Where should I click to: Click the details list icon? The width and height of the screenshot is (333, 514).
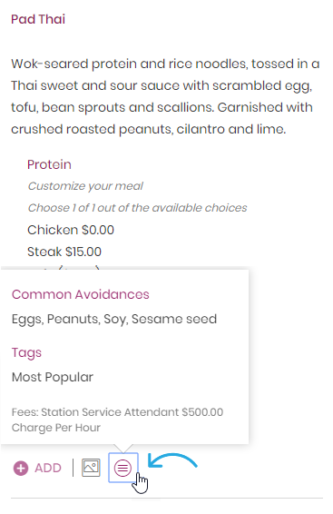pyautogui.click(x=122, y=468)
